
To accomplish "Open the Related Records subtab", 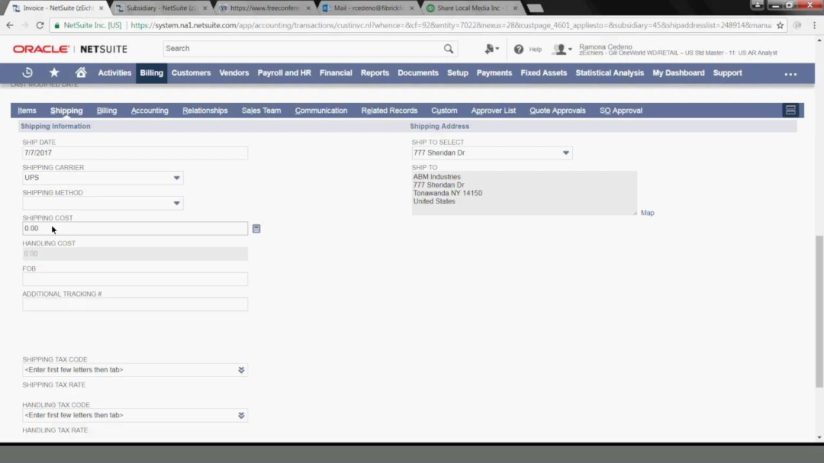I will tap(389, 111).
